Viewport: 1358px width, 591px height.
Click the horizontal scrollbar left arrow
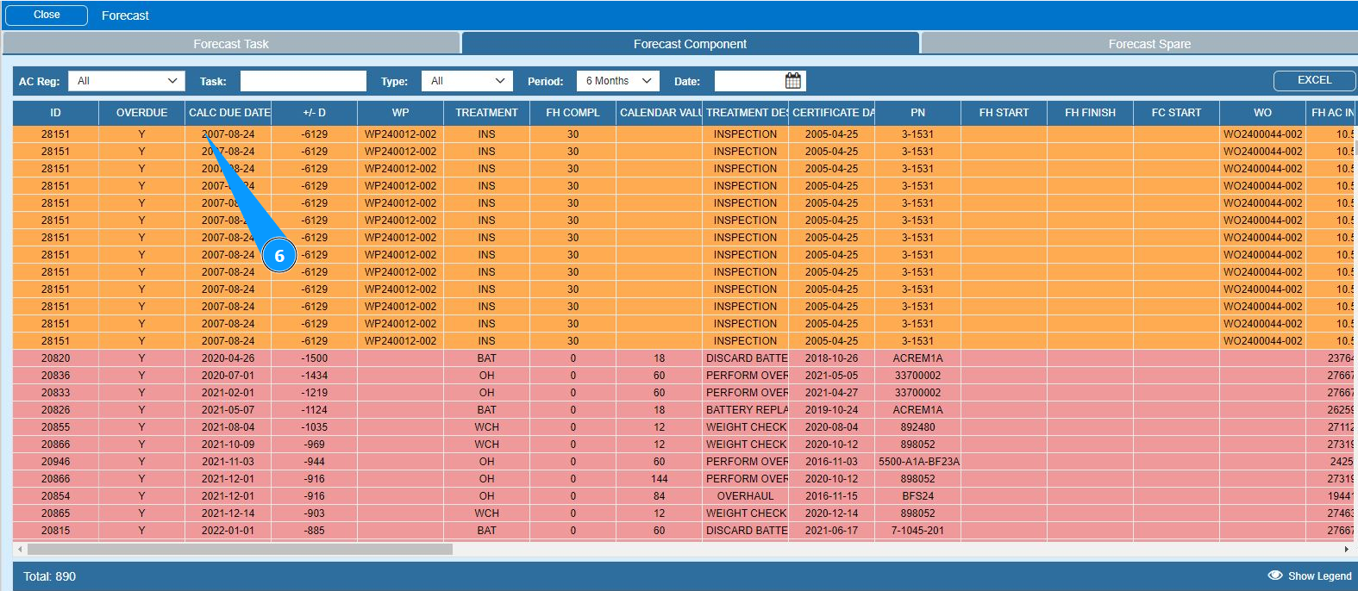[x=20, y=549]
